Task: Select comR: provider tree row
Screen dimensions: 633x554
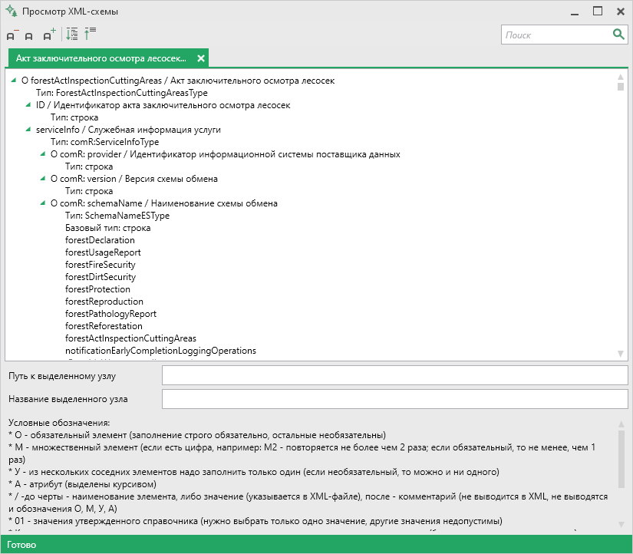Action: click(226, 154)
